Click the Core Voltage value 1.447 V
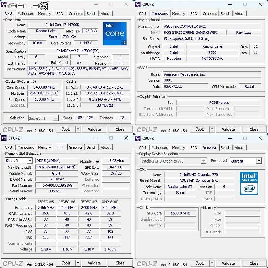 pos(86,43)
